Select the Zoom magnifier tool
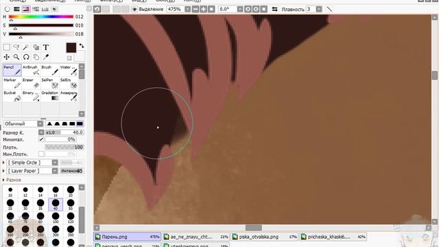Image resolution: width=439 pixels, height=247 pixels. click(x=16, y=57)
